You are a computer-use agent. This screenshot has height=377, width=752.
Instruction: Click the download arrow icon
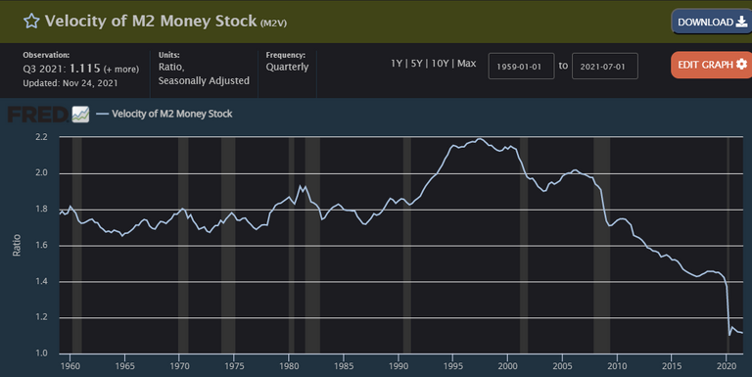point(741,23)
